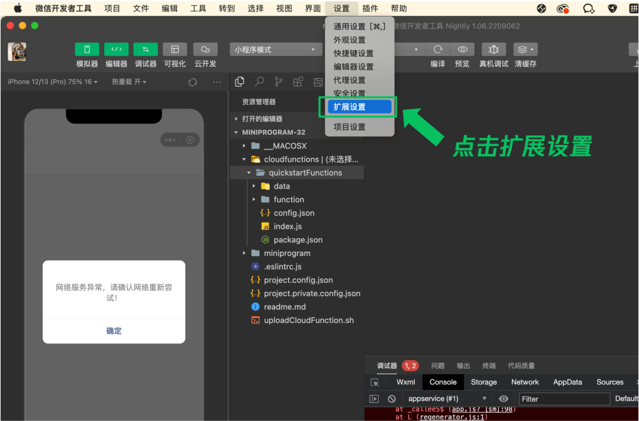Click the preview (预览) eye icon
The width and height of the screenshot is (639, 421).
[462, 49]
